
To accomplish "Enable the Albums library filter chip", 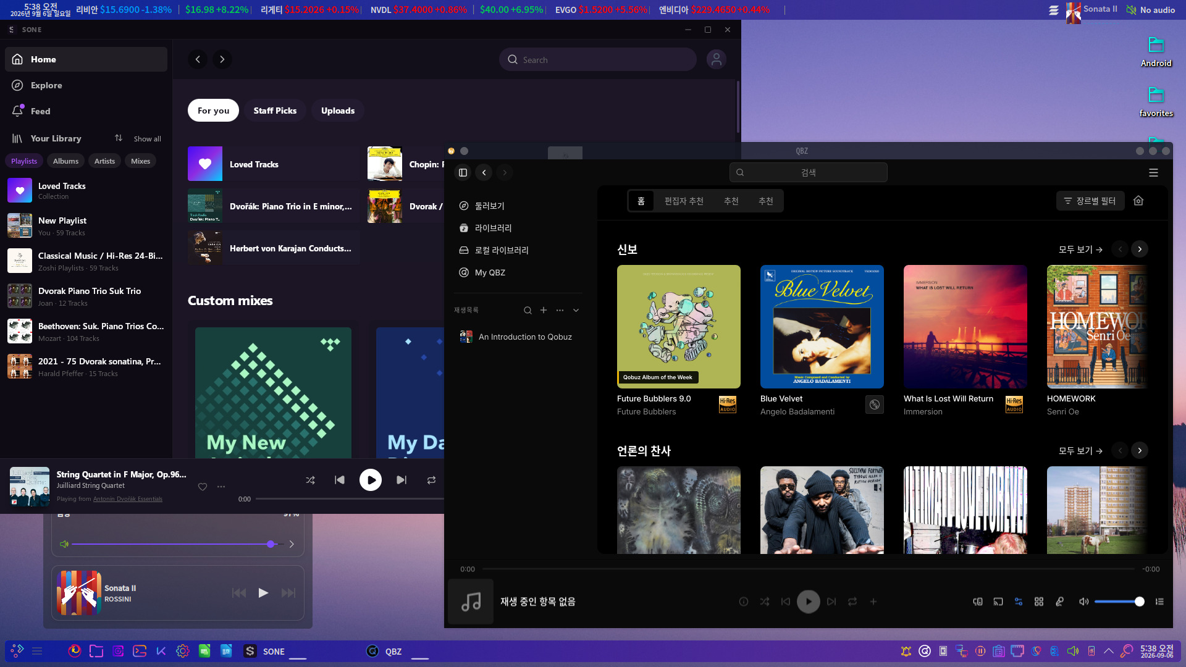I will pos(65,161).
